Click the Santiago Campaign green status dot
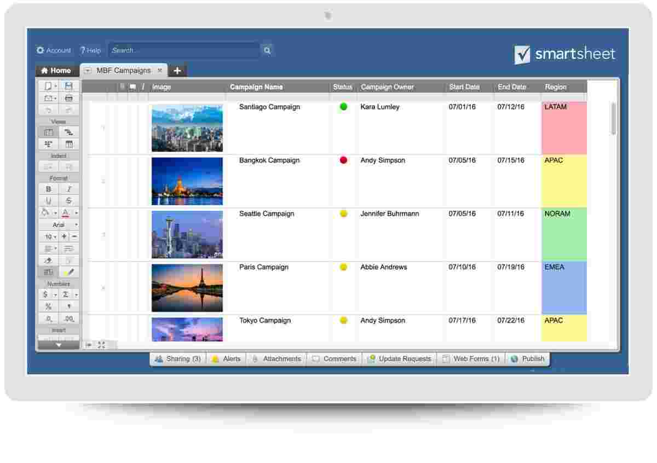 [x=343, y=107]
